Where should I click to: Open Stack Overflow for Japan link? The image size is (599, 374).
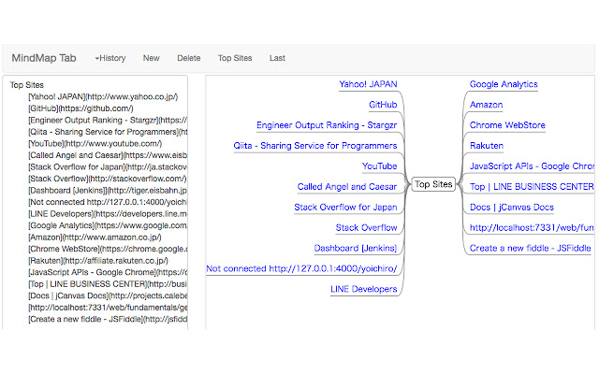coord(345,208)
